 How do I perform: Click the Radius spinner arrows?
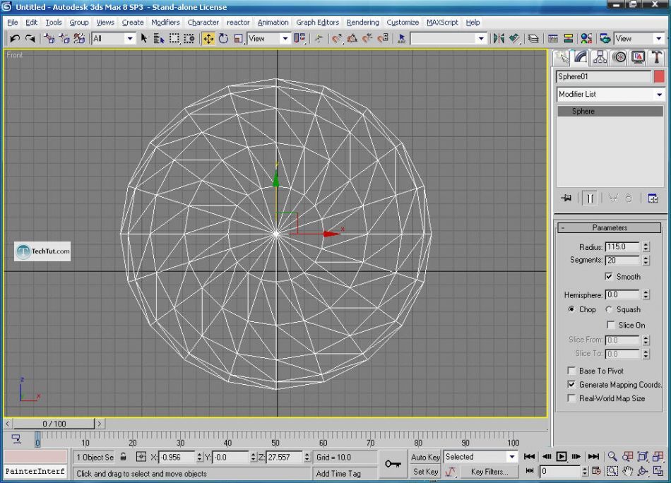pos(646,247)
